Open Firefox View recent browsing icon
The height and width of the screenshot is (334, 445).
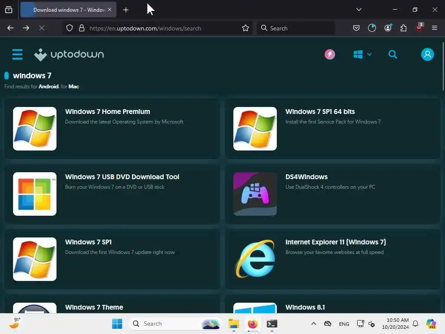pyautogui.click(x=9, y=10)
